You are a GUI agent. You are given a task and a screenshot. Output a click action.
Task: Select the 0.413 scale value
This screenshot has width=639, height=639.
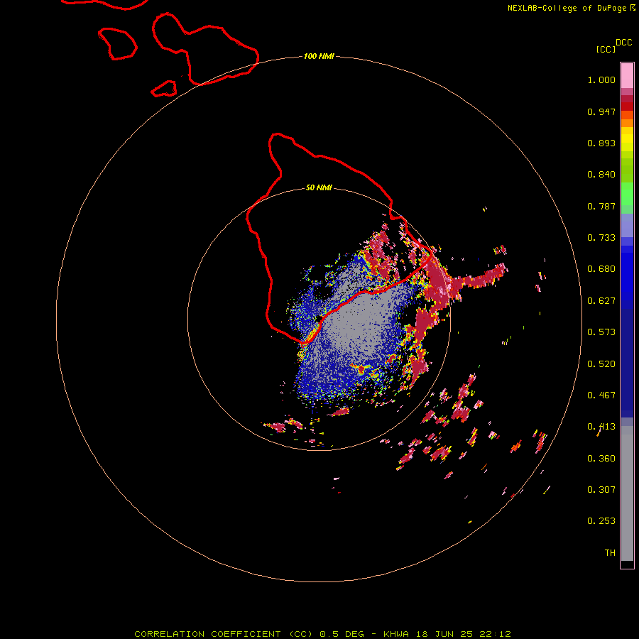(601, 427)
